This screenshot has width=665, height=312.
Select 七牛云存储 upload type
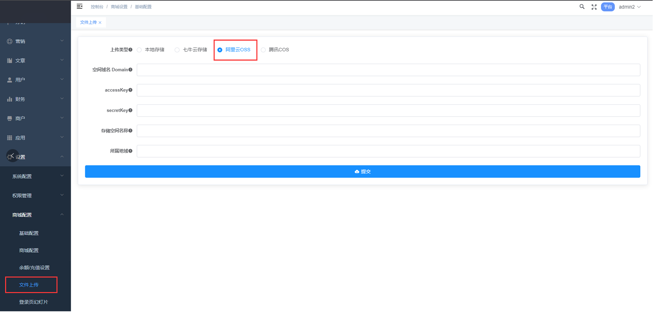coord(191,50)
